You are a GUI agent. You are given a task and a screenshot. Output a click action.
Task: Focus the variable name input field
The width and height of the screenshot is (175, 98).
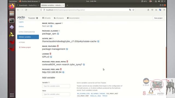(x=56, y=86)
